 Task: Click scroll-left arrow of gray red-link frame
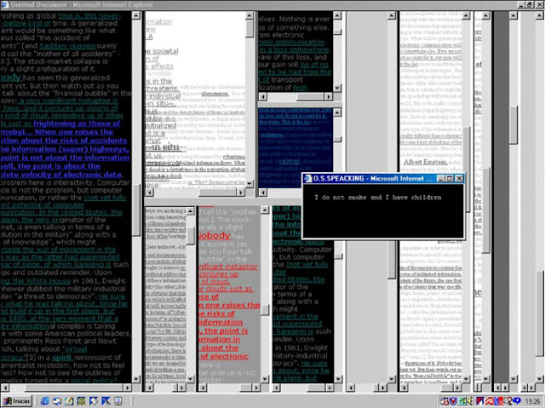point(203,388)
